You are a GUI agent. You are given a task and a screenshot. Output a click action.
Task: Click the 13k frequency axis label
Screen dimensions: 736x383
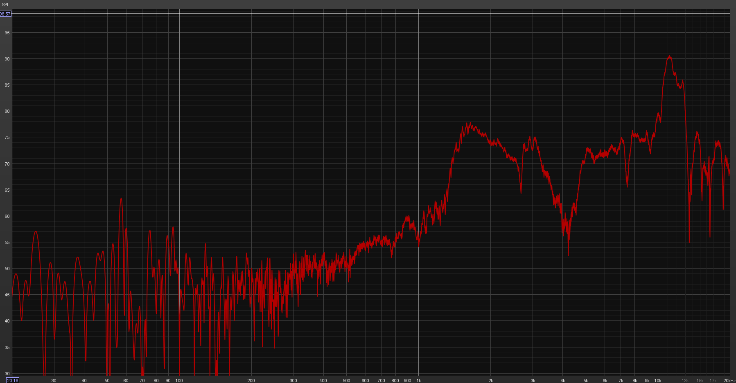click(685, 381)
